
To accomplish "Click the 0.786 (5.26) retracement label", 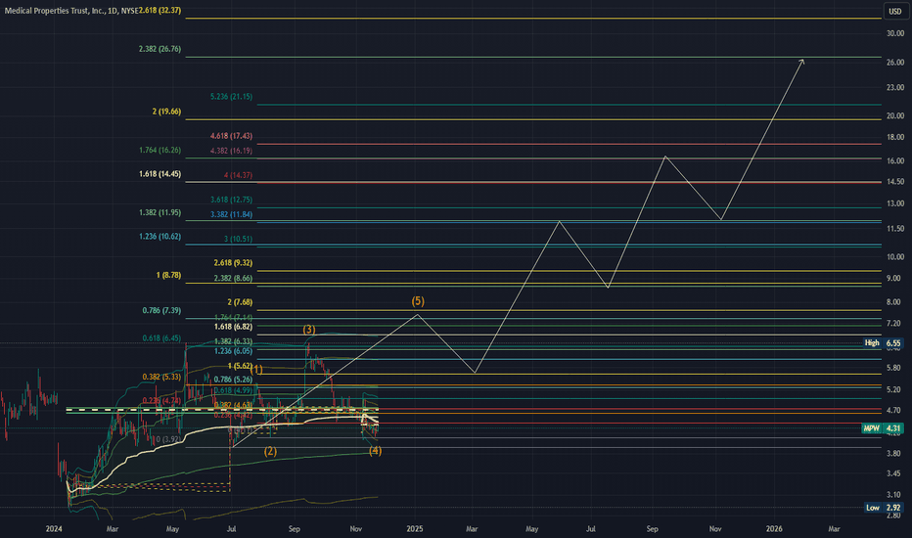I will (233, 380).
